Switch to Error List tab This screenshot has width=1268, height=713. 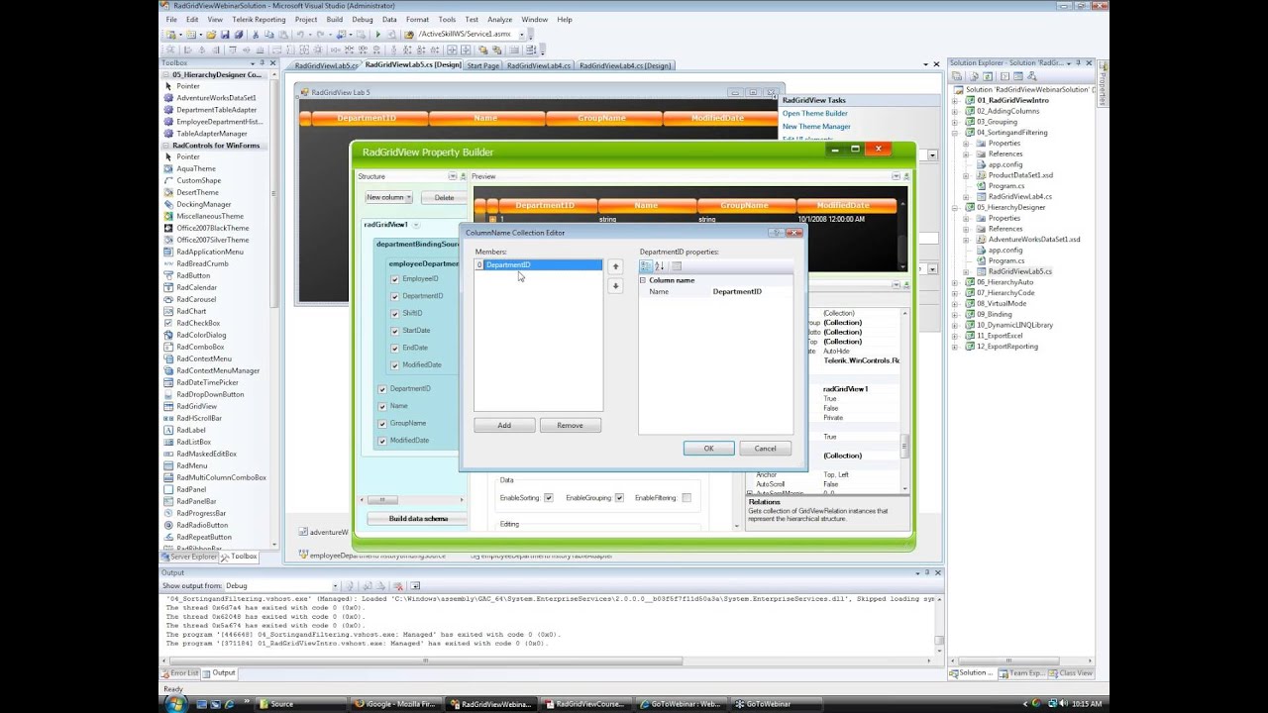tap(182, 673)
